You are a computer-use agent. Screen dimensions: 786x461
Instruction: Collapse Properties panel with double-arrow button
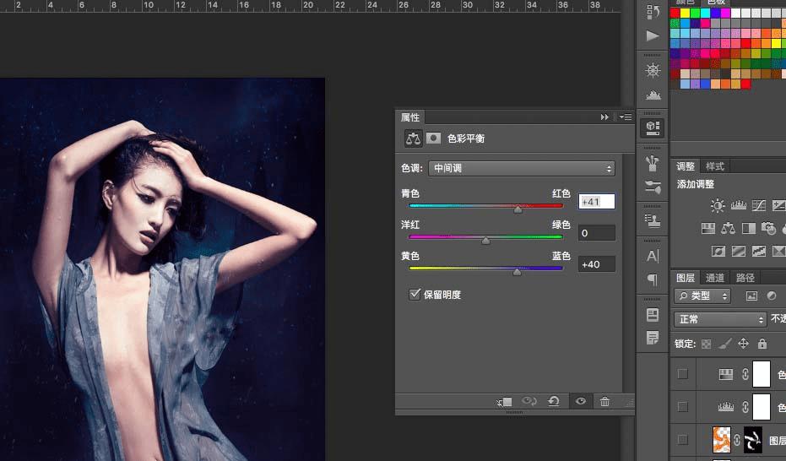[x=604, y=117]
